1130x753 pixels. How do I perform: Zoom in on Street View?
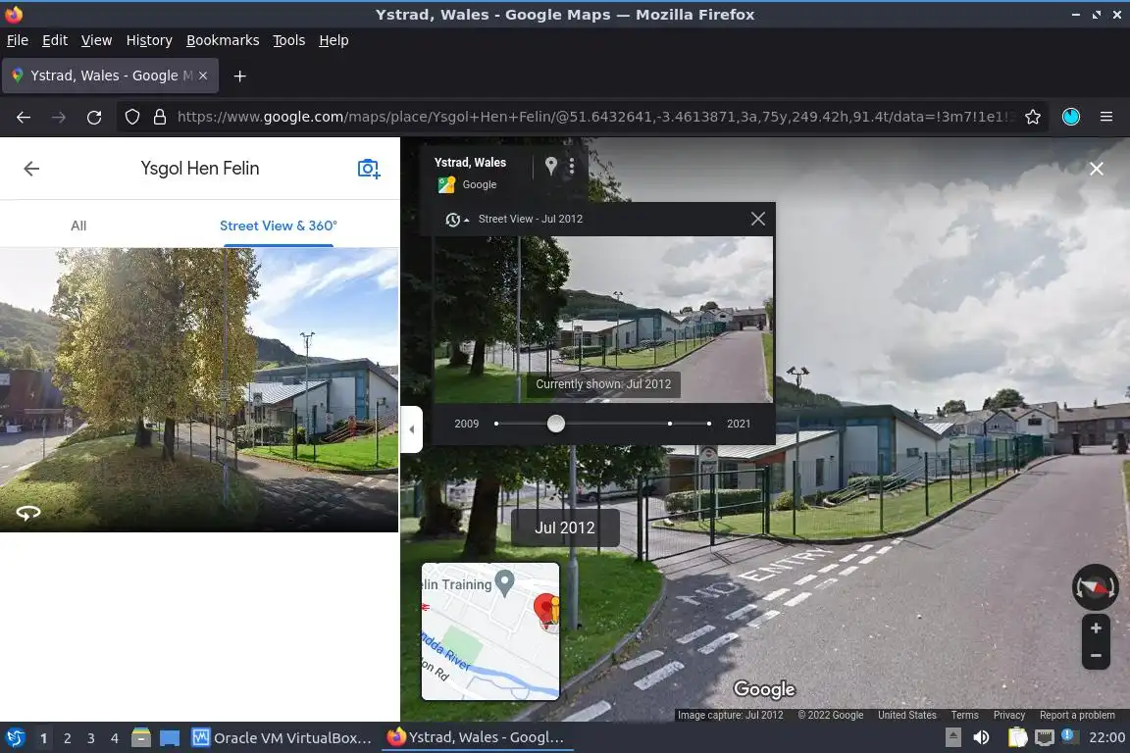(1096, 628)
